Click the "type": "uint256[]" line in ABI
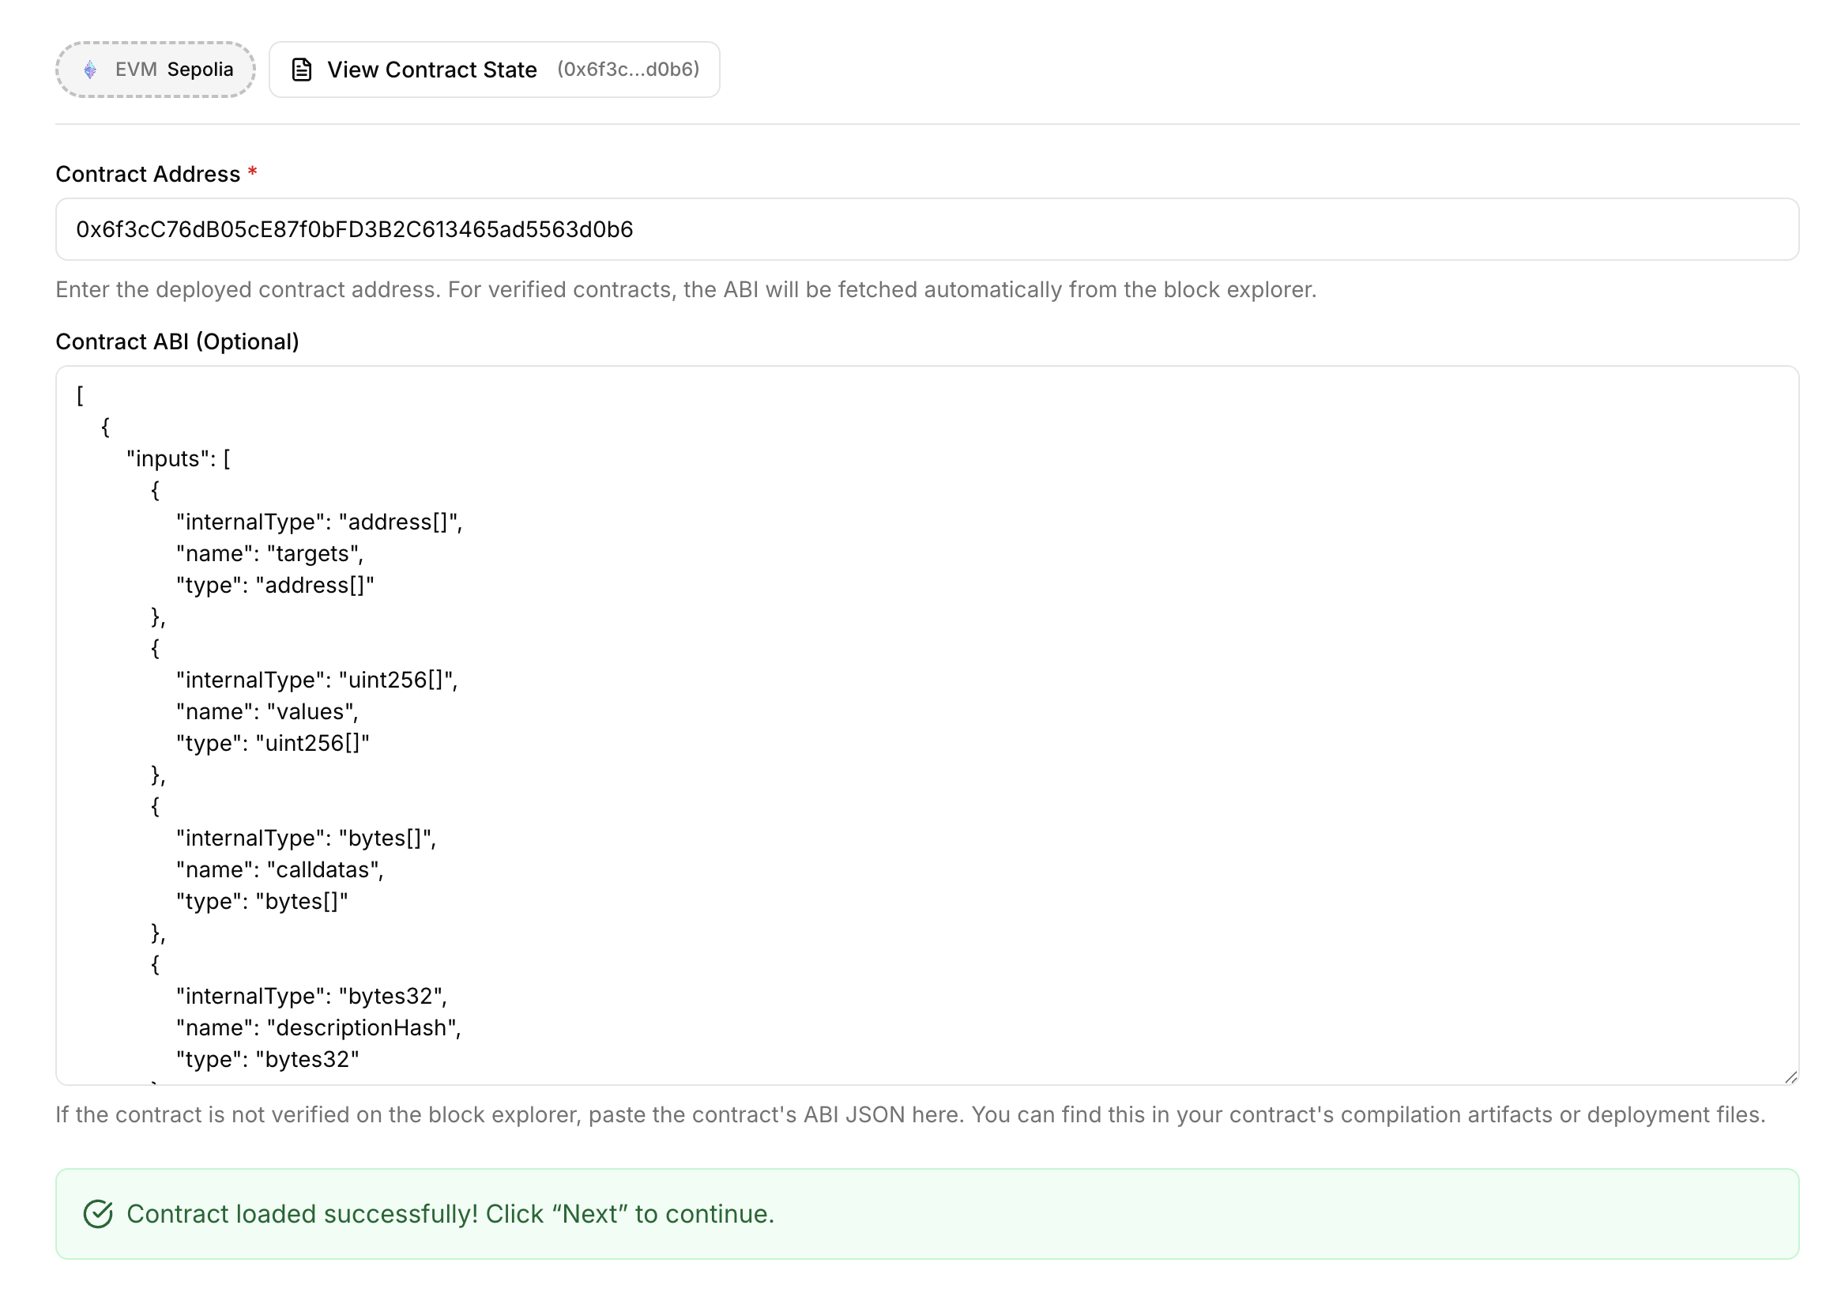This screenshot has width=1841, height=1293. click(273, 743)
